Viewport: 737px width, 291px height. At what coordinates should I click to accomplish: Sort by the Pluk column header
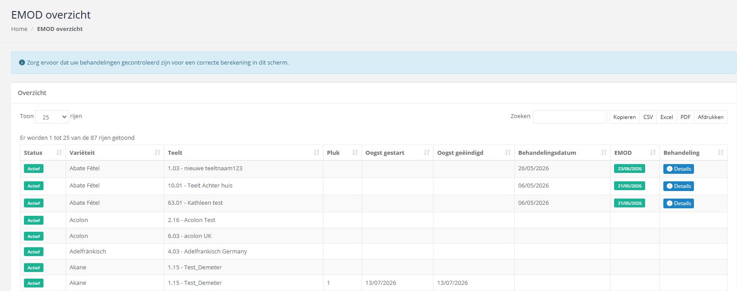(343, 153)
